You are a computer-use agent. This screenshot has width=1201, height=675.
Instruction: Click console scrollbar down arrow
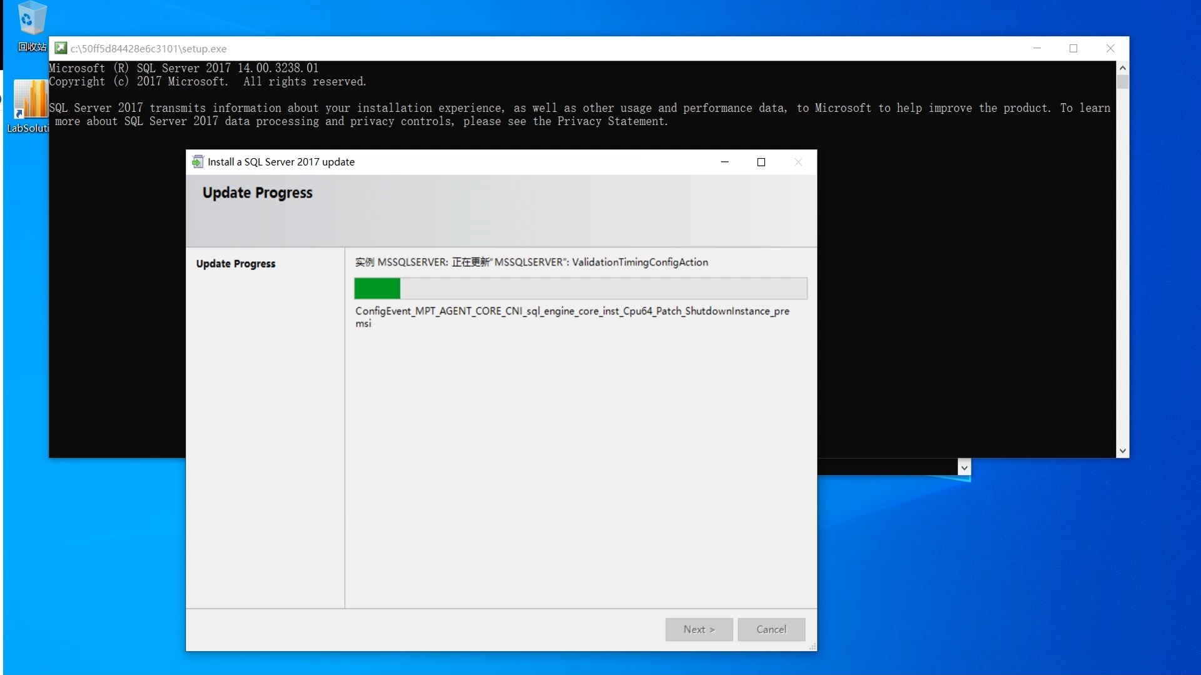pyautogui.click(x=1123, y=451)
